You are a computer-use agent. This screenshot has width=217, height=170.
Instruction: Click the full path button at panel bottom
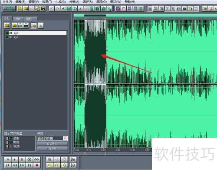point(52,149)
